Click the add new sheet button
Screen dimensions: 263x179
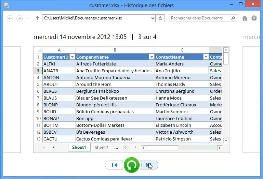pos(126,148)
